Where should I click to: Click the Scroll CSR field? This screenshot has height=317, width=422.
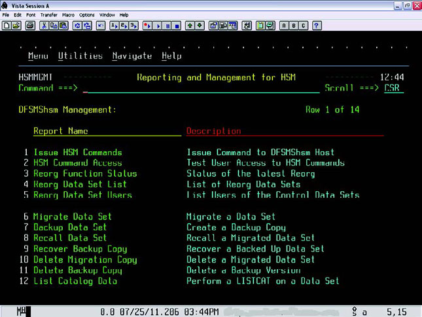(x=394, y=88)
